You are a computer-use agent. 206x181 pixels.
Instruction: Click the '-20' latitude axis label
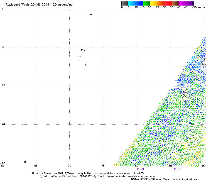[x=3, y=163]
